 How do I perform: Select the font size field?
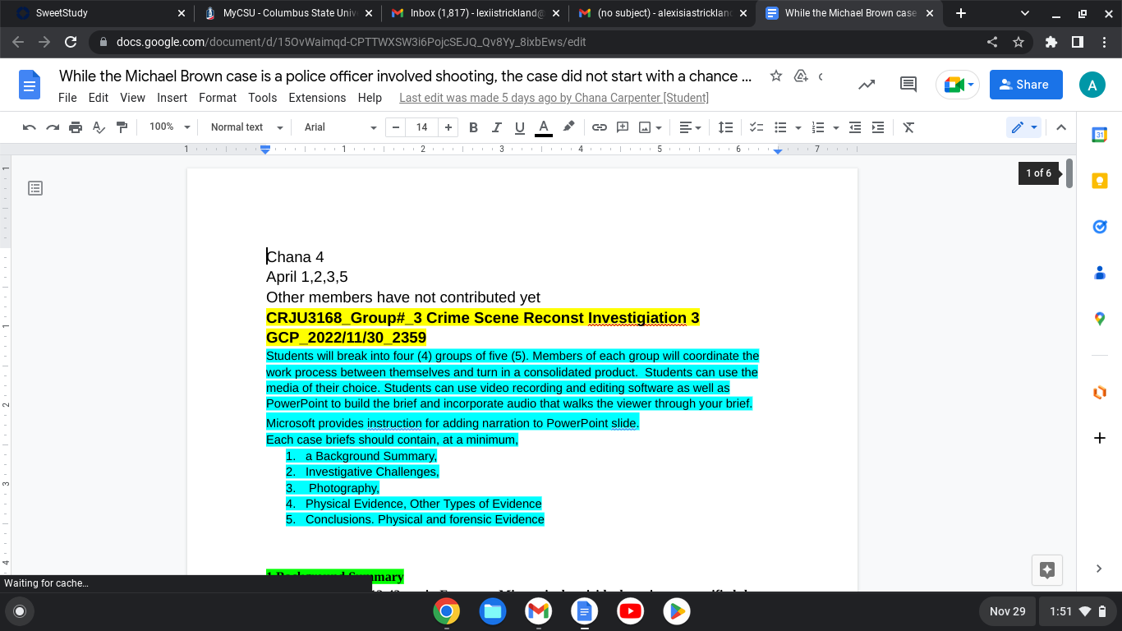422,127
